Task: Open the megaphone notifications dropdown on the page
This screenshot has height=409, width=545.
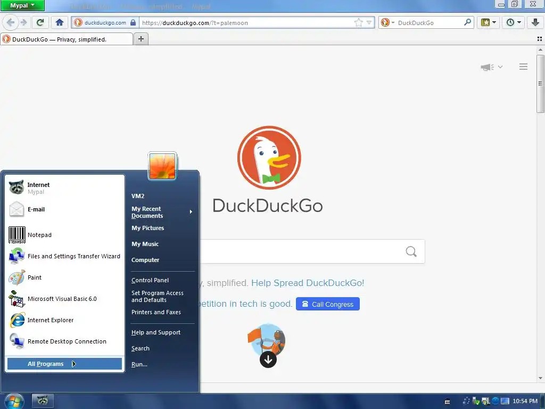Action: [491, 67]
